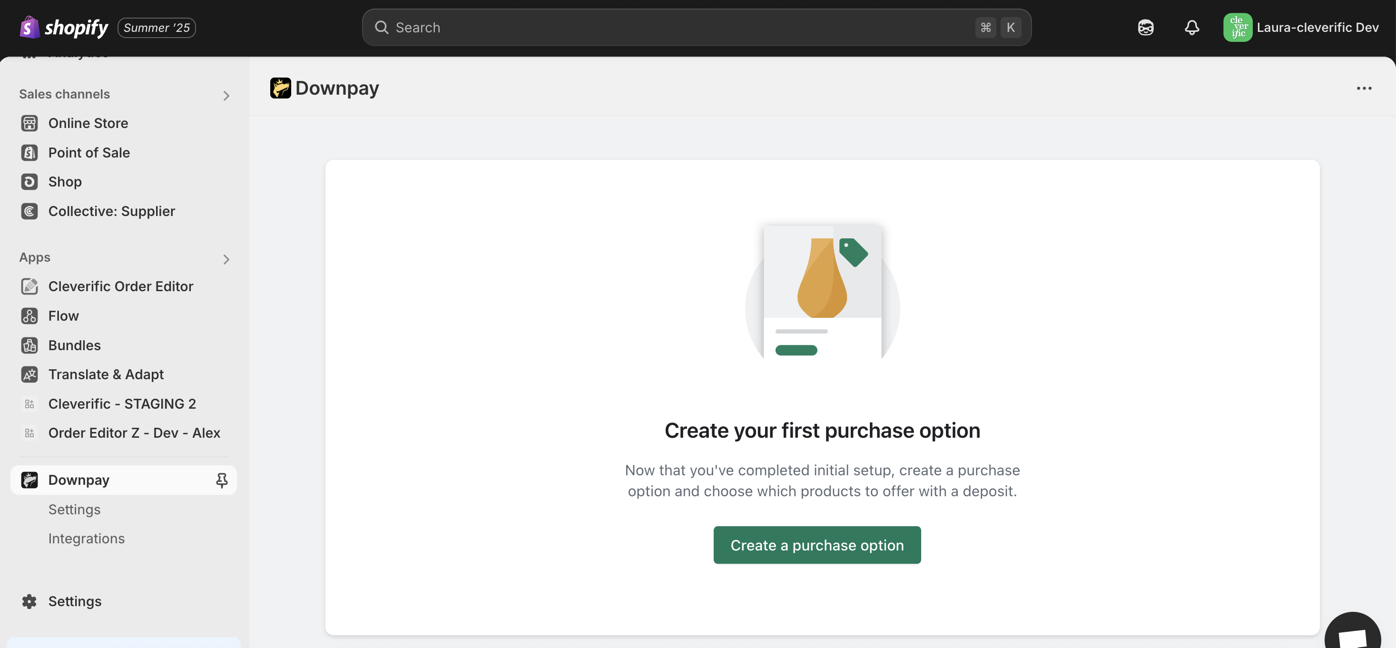Screen dimensions: 1396x648
Task: Click the Search input field
Action: point(697,27)
